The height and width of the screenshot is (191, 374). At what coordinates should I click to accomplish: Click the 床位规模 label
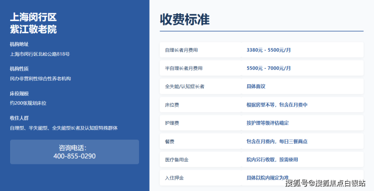point(19,93)
